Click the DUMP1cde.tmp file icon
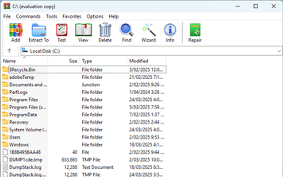 (6, 159)
